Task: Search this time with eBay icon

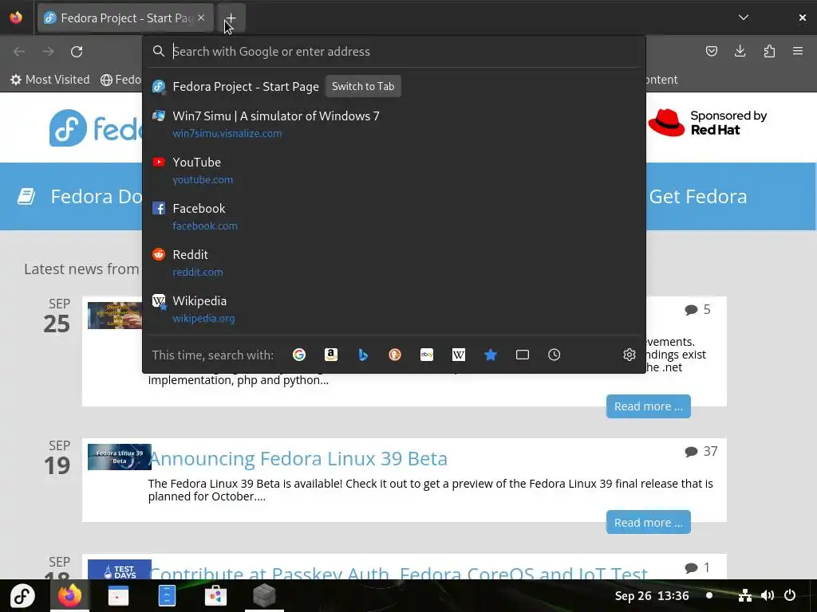Action: pos(427,355)
